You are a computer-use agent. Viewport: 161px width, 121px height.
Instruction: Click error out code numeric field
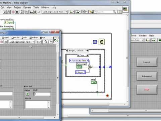[43, 94]
